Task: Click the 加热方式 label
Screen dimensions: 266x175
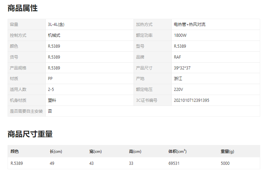Action: coord(144,25)
